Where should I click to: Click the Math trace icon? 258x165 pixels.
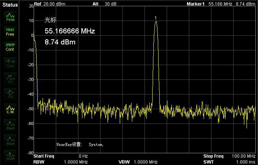pyautogui.click(x=10, y=156)
